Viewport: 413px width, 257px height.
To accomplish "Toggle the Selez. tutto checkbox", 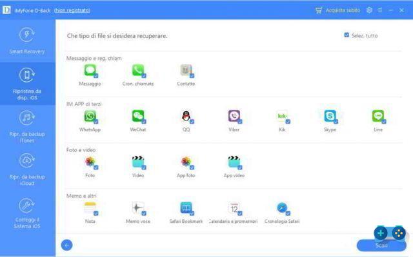I will (x=347, y=35).
